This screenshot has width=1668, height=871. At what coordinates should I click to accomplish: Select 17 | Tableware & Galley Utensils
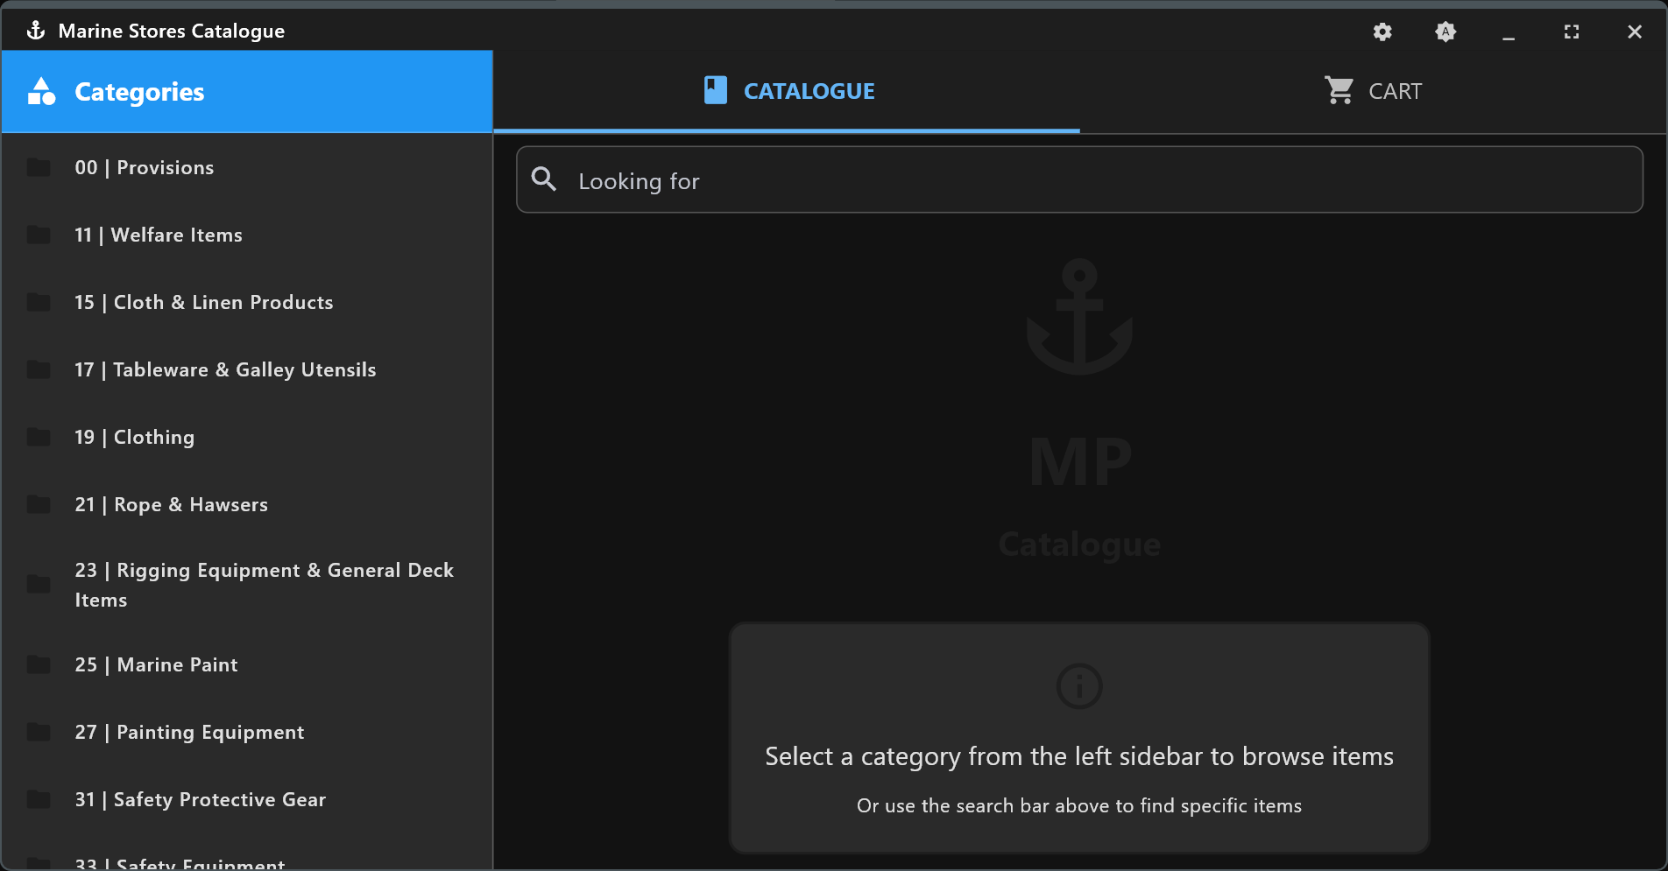[247, 369]
